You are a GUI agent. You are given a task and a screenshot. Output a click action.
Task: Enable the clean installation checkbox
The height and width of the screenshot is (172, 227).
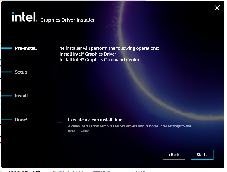point(60,120)
